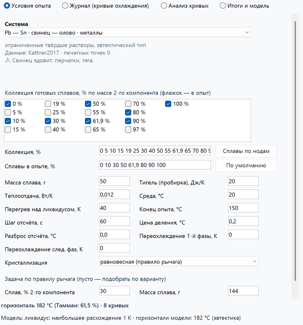Enable the 5 % alloy checkbox
This screenshot has width=303, height=325.
coord(8,112)
